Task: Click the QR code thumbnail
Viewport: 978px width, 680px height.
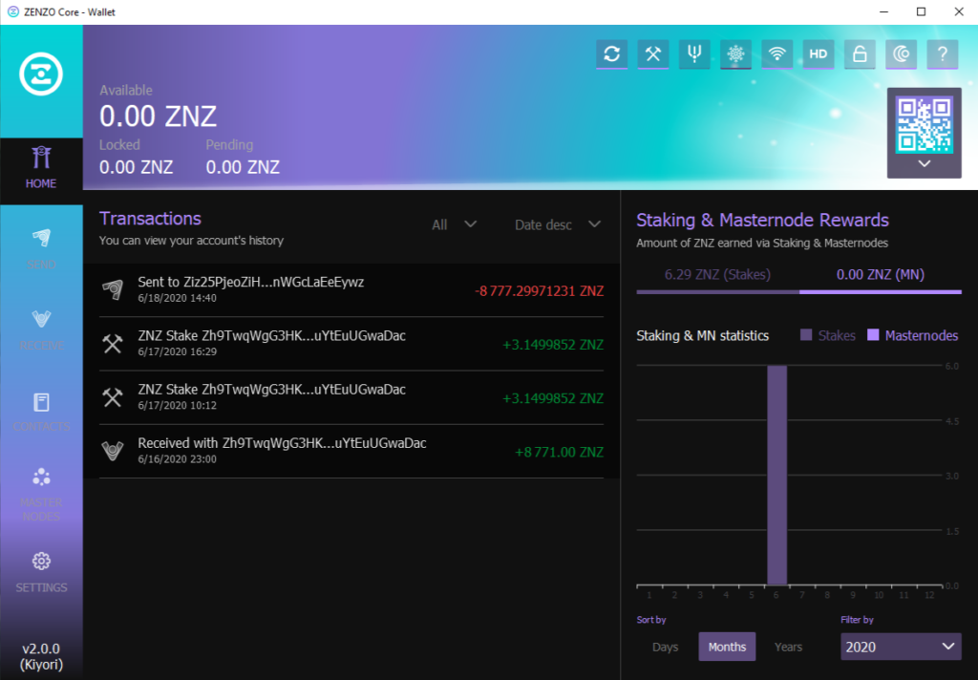Action: click(x=924, y=124)
